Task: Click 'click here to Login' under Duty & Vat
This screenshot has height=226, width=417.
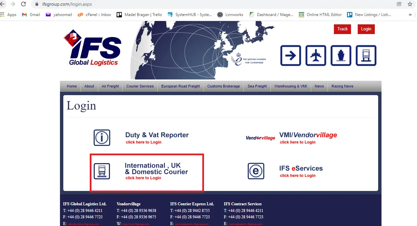Action: click(x=144, y=142)
